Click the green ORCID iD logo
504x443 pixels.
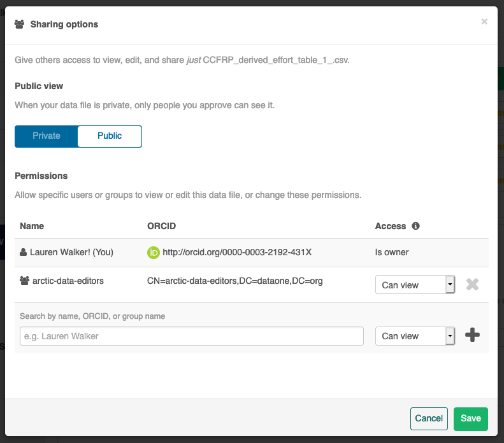pos(153,253)
